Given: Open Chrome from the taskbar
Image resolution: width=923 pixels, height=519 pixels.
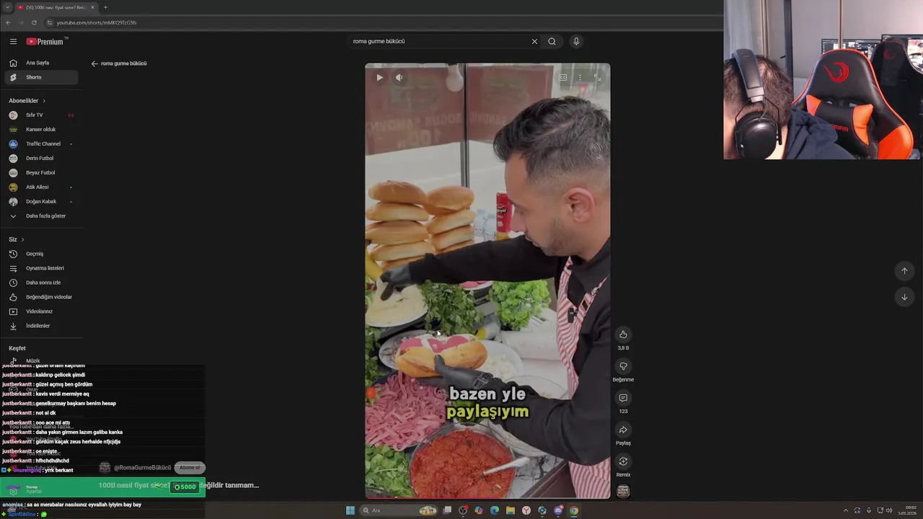Looking at the screenshot, I should pyautogui.click(x=574, y=510).
